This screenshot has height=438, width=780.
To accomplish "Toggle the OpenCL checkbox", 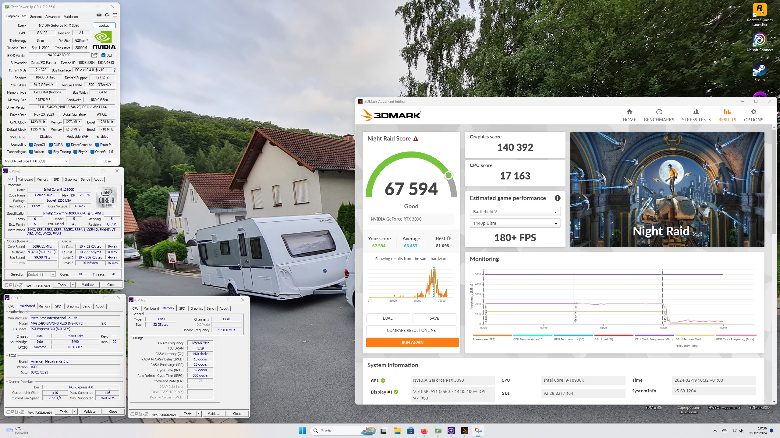I will pyautogui.click(x=31, y=145).
